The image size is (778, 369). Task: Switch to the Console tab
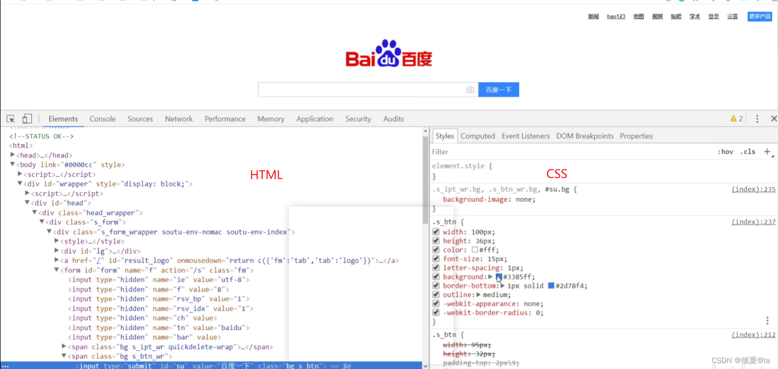tap(102, 119)
